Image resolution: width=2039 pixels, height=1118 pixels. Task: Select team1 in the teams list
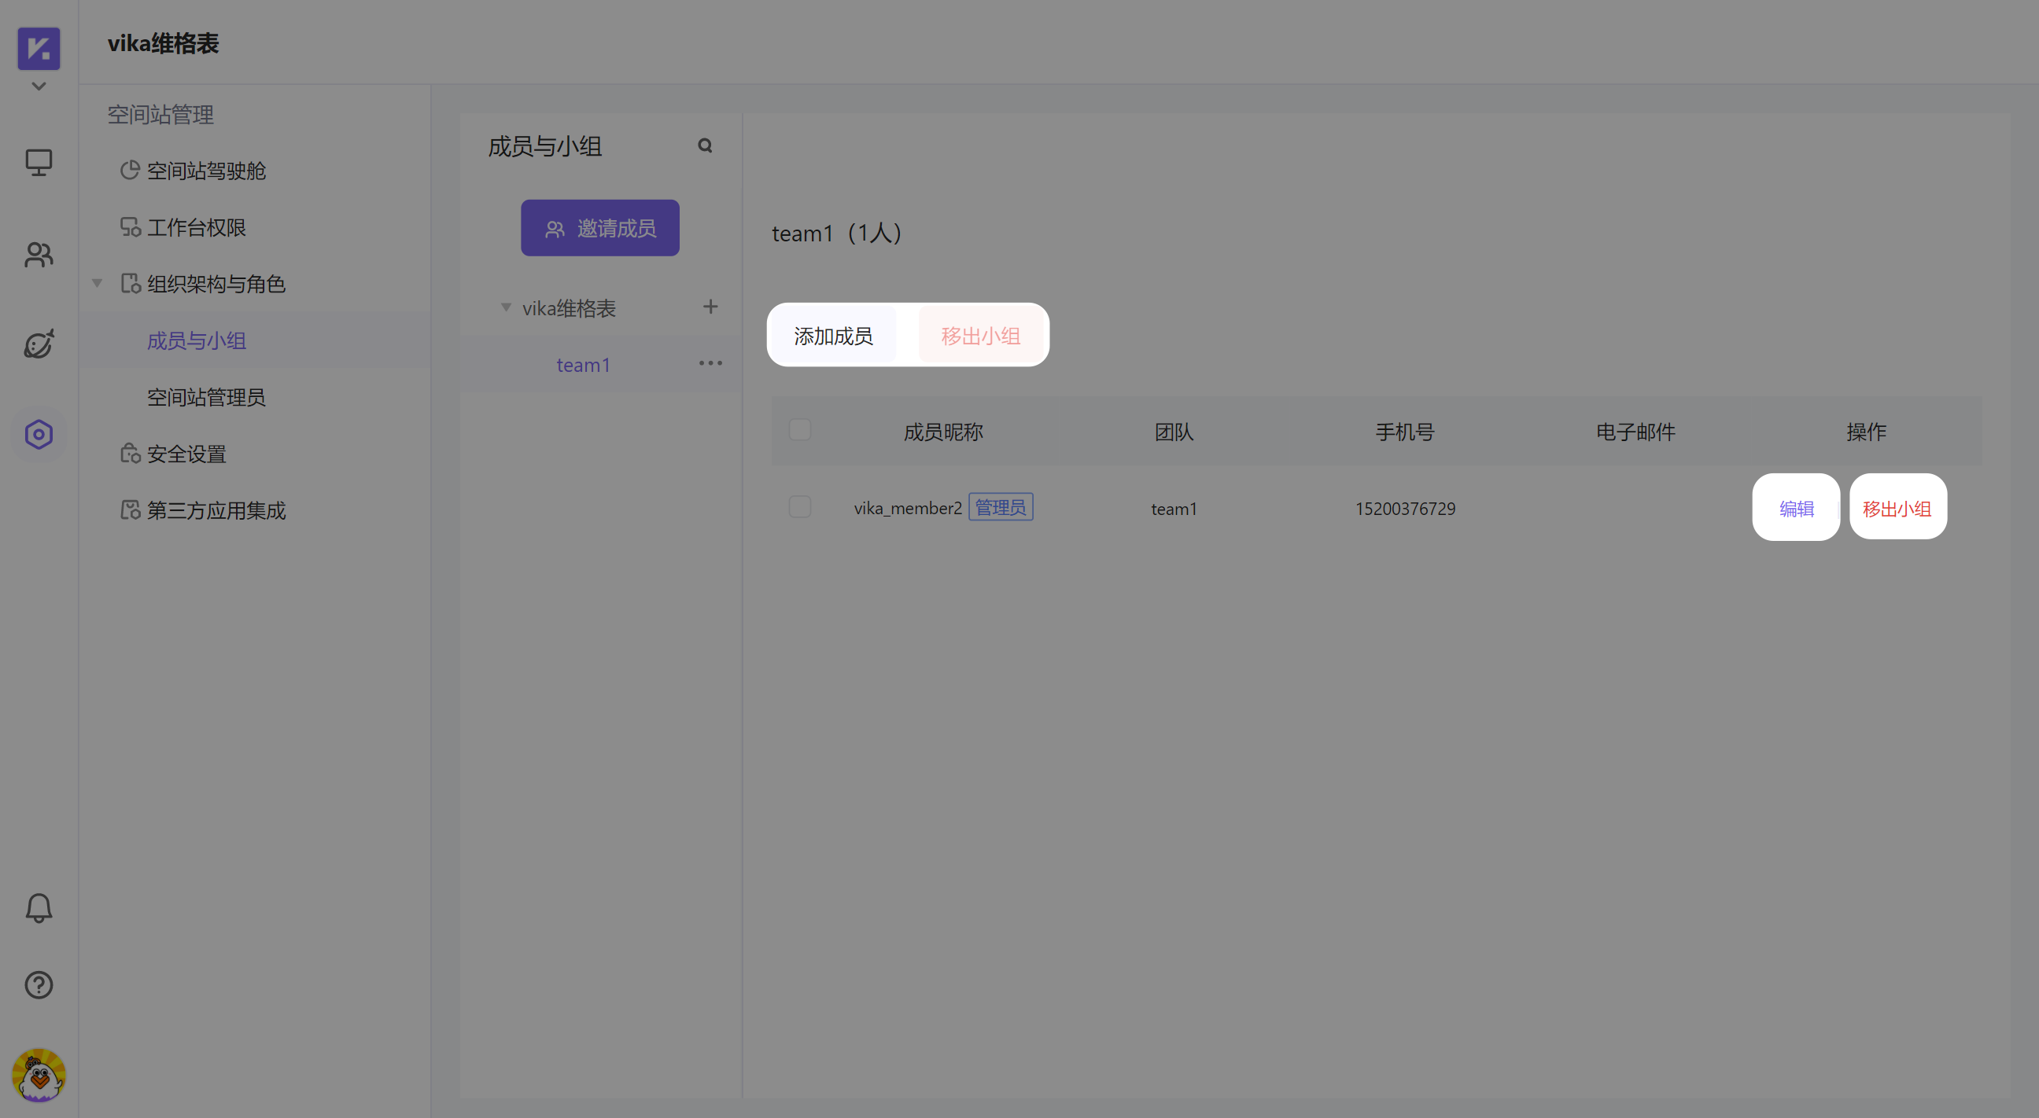click(x=584, y=364)
